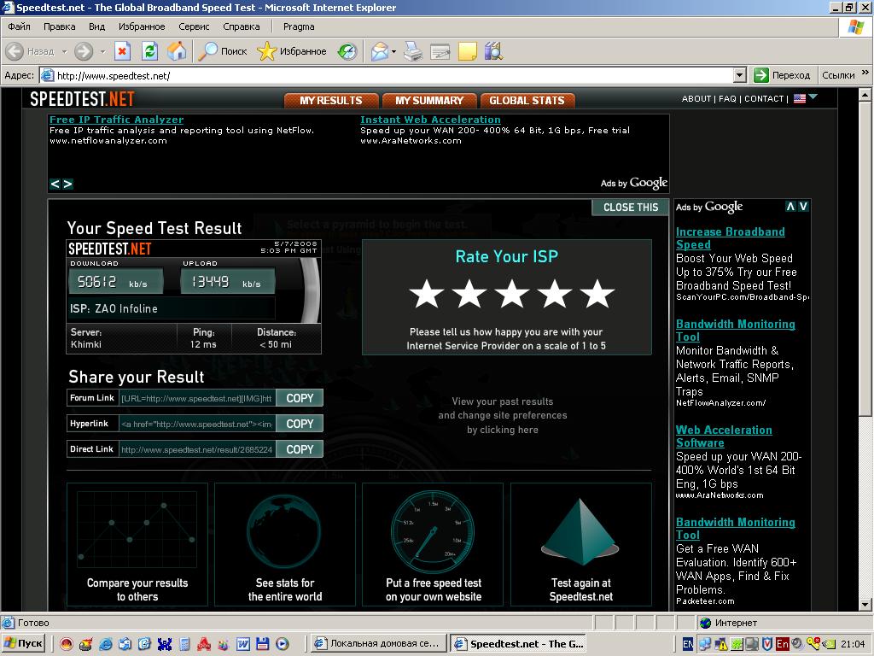Open the Back button history dropdown
Screen dimensions: 874x656
pyautogui.click(x=64, y=52)
